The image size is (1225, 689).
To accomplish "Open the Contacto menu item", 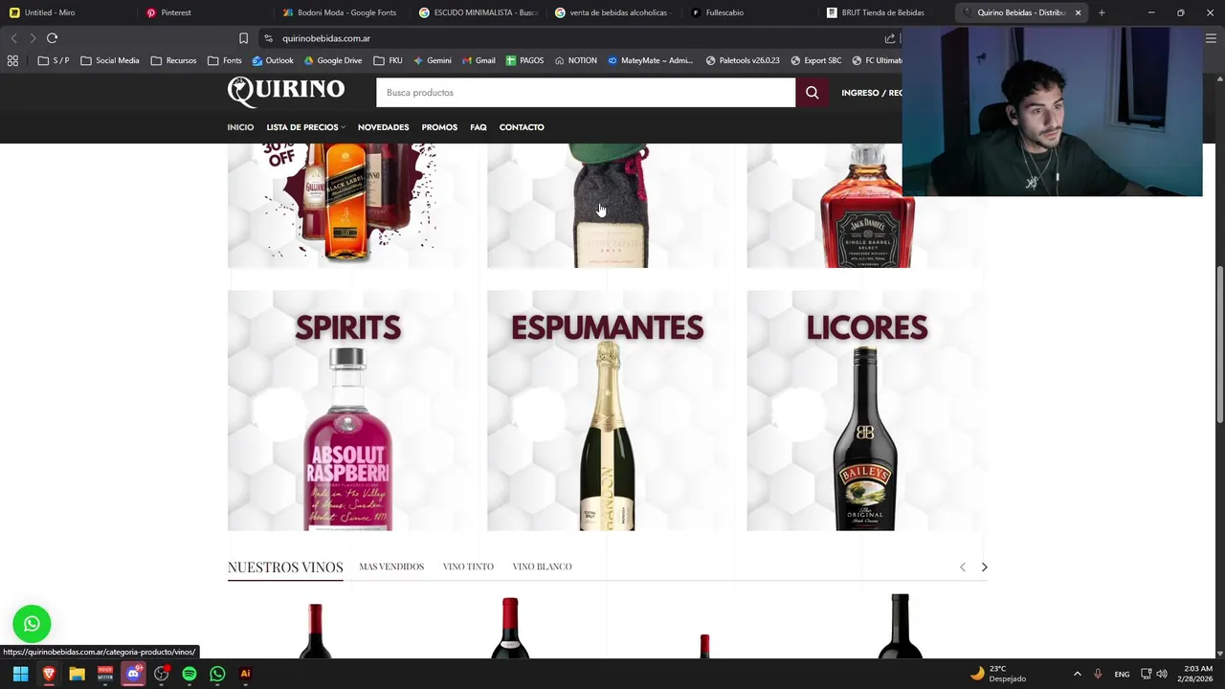I will [522, 127].
